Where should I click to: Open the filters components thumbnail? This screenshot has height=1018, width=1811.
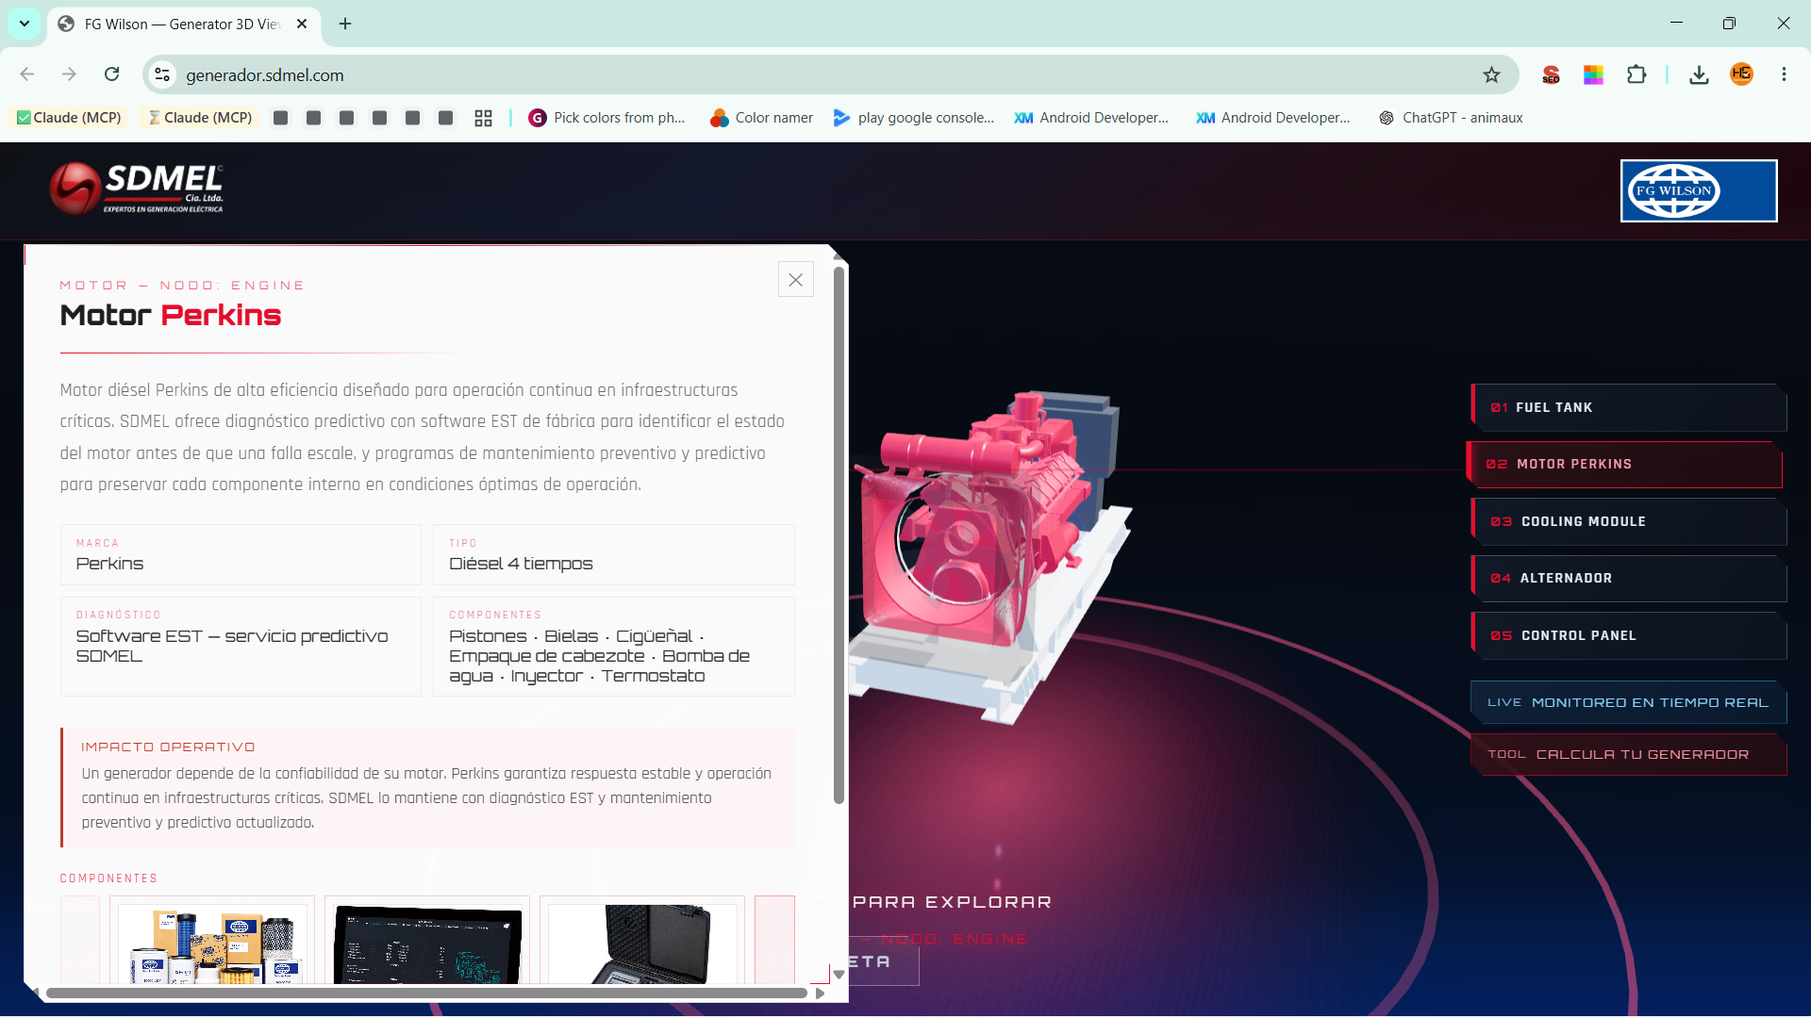pyautogui.click(x=212, y=943)
